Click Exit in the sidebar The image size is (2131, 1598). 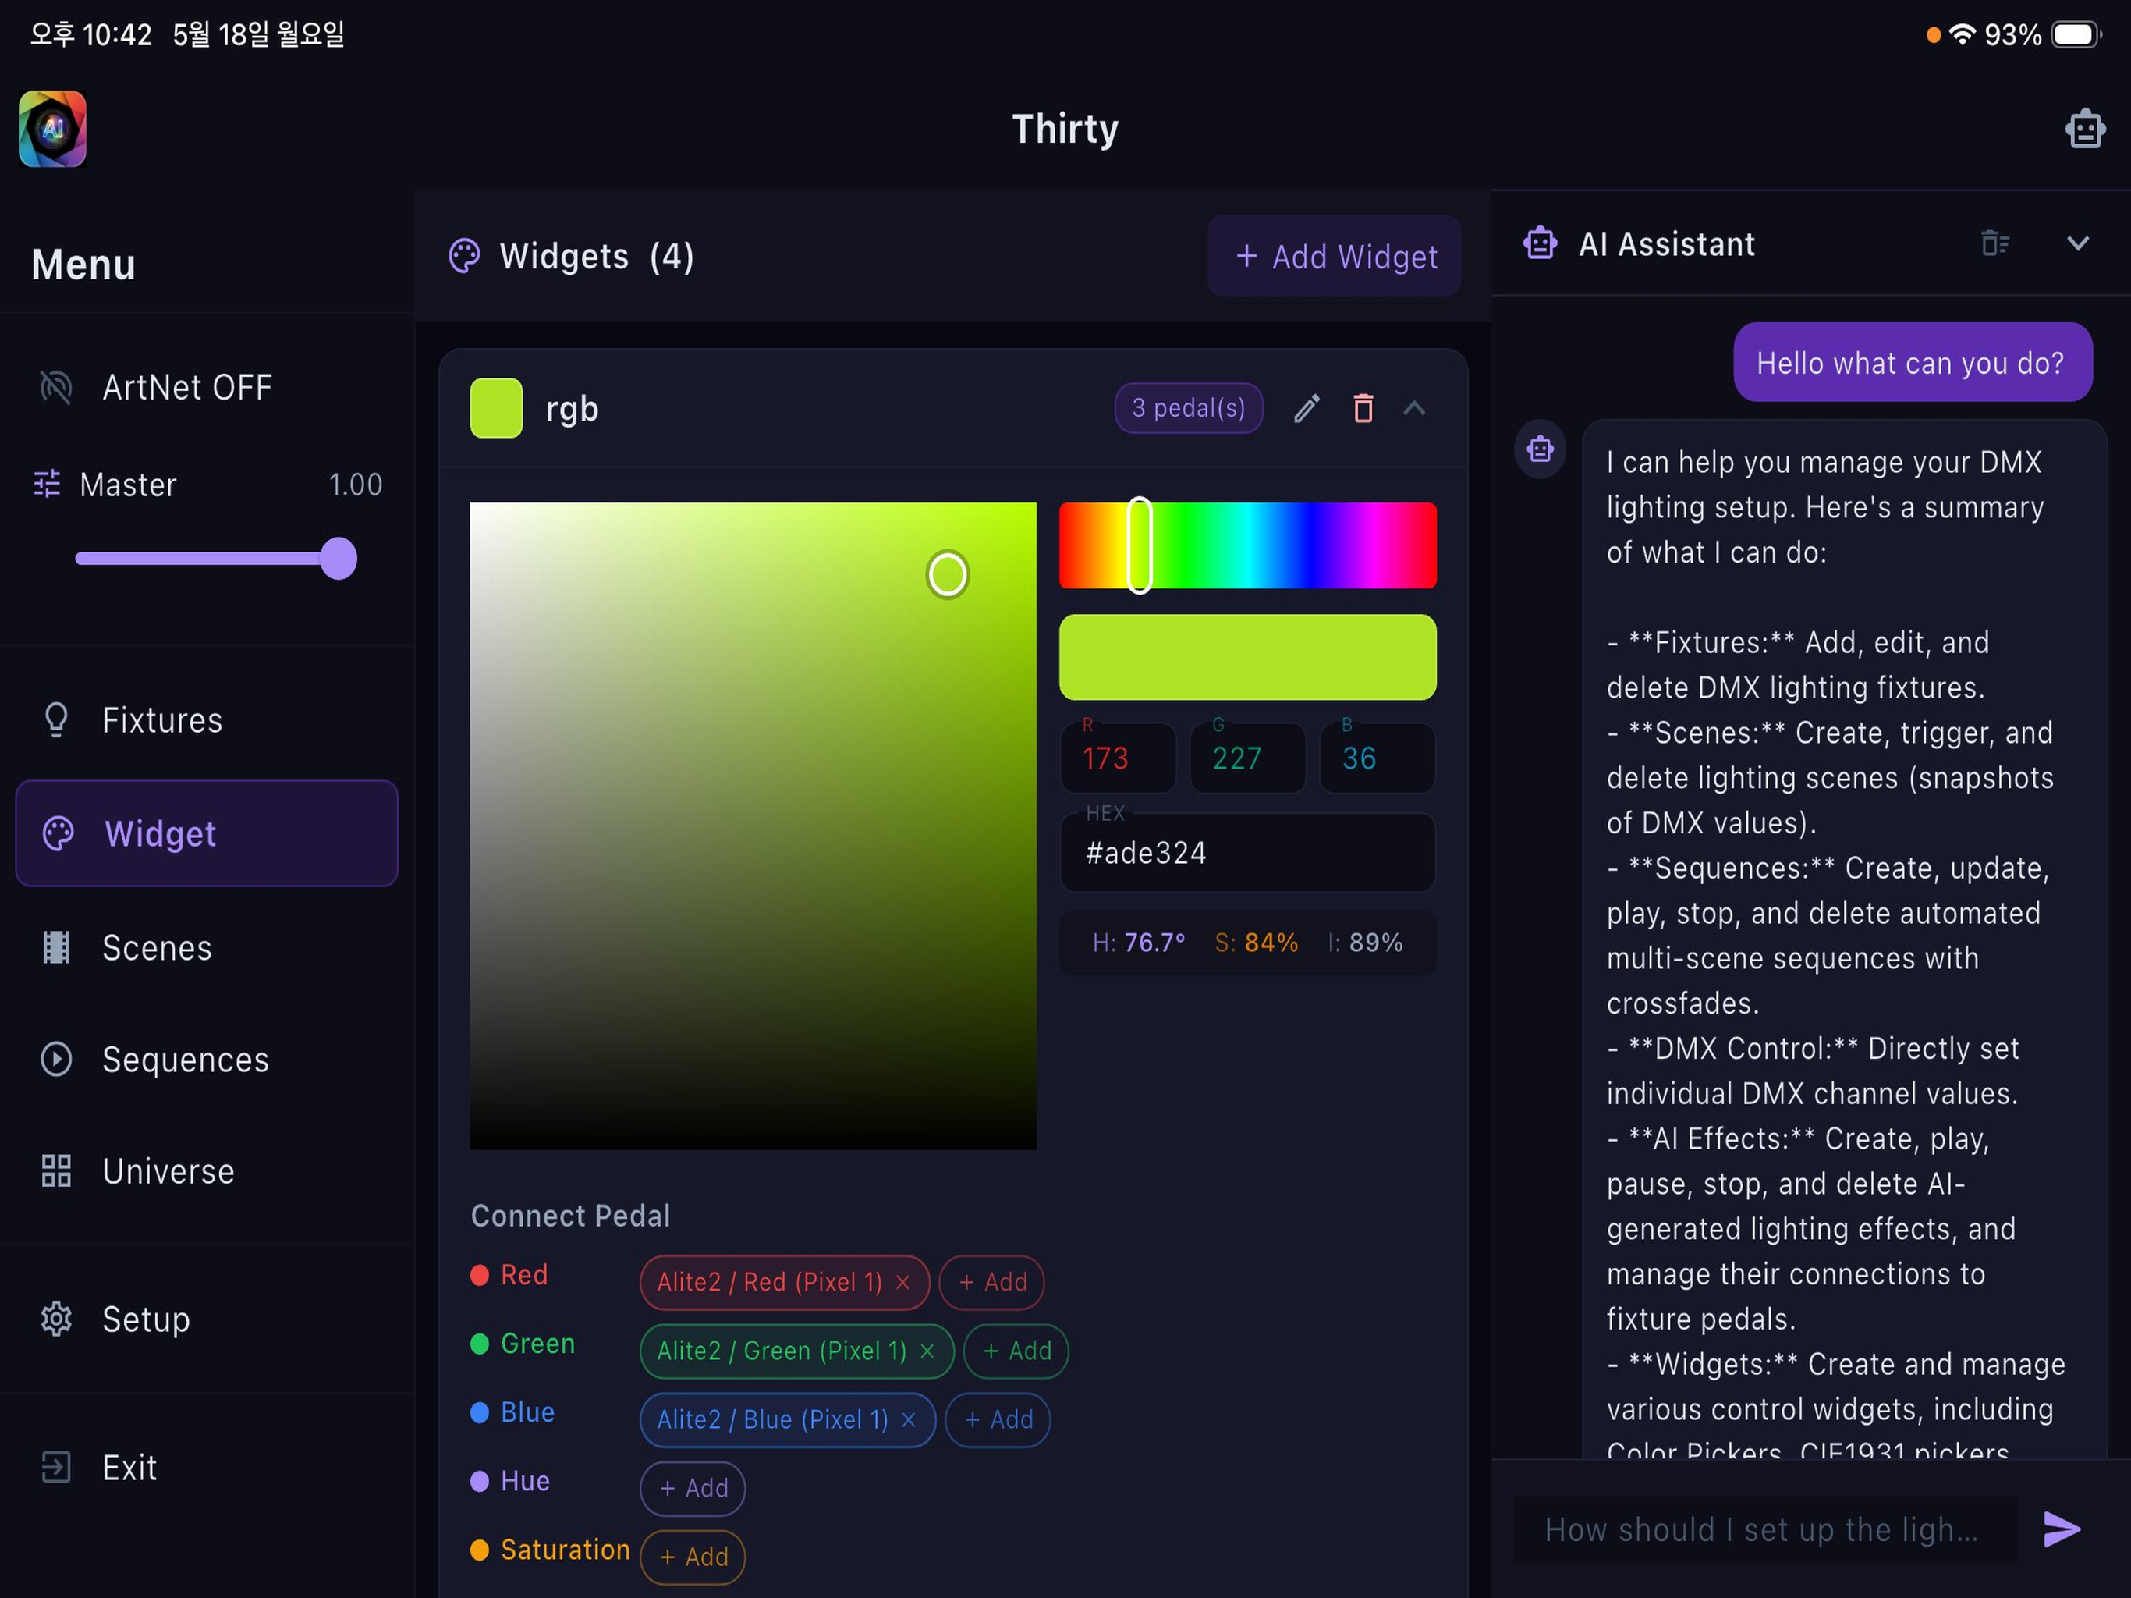(207, 1468)
